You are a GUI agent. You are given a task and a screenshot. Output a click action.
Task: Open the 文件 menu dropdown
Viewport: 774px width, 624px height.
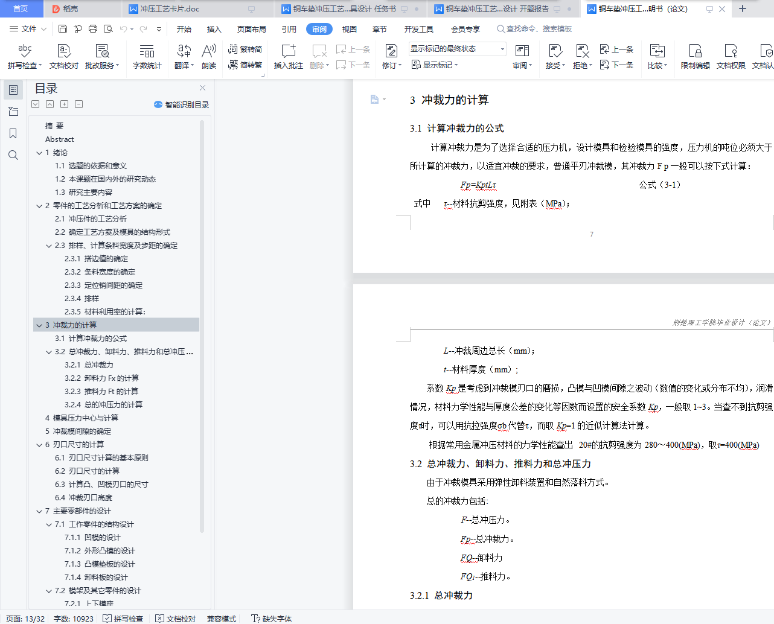28,29
